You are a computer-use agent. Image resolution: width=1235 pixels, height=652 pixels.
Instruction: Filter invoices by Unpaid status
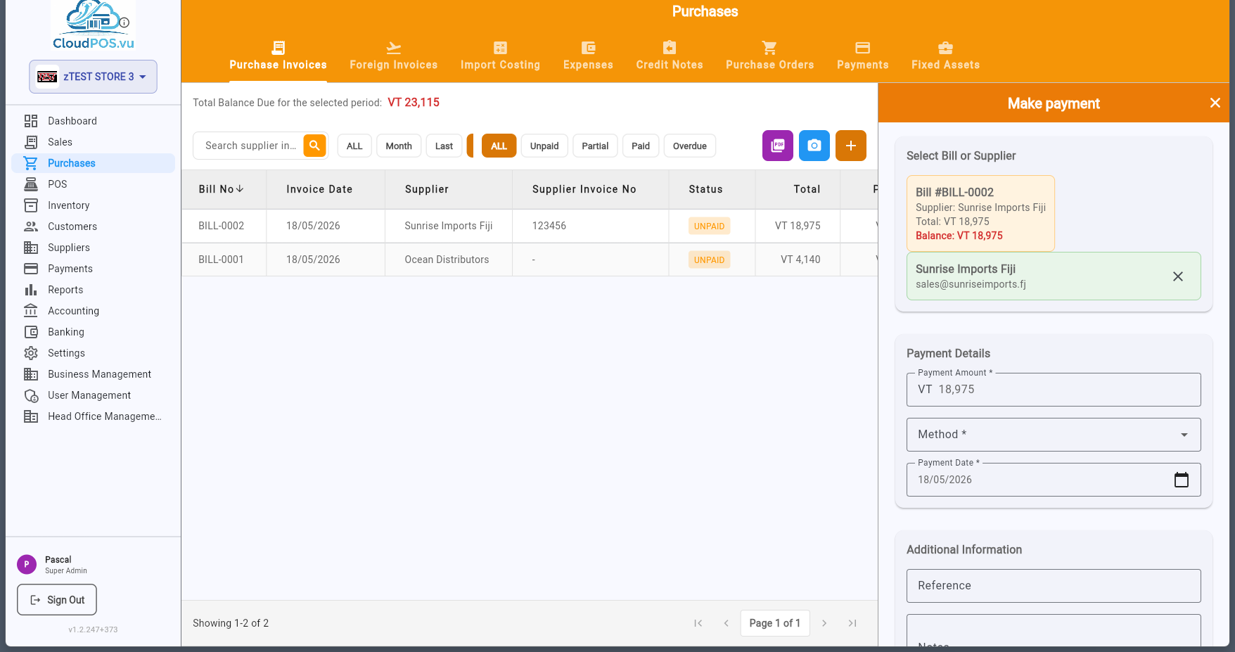click(544, 146)
